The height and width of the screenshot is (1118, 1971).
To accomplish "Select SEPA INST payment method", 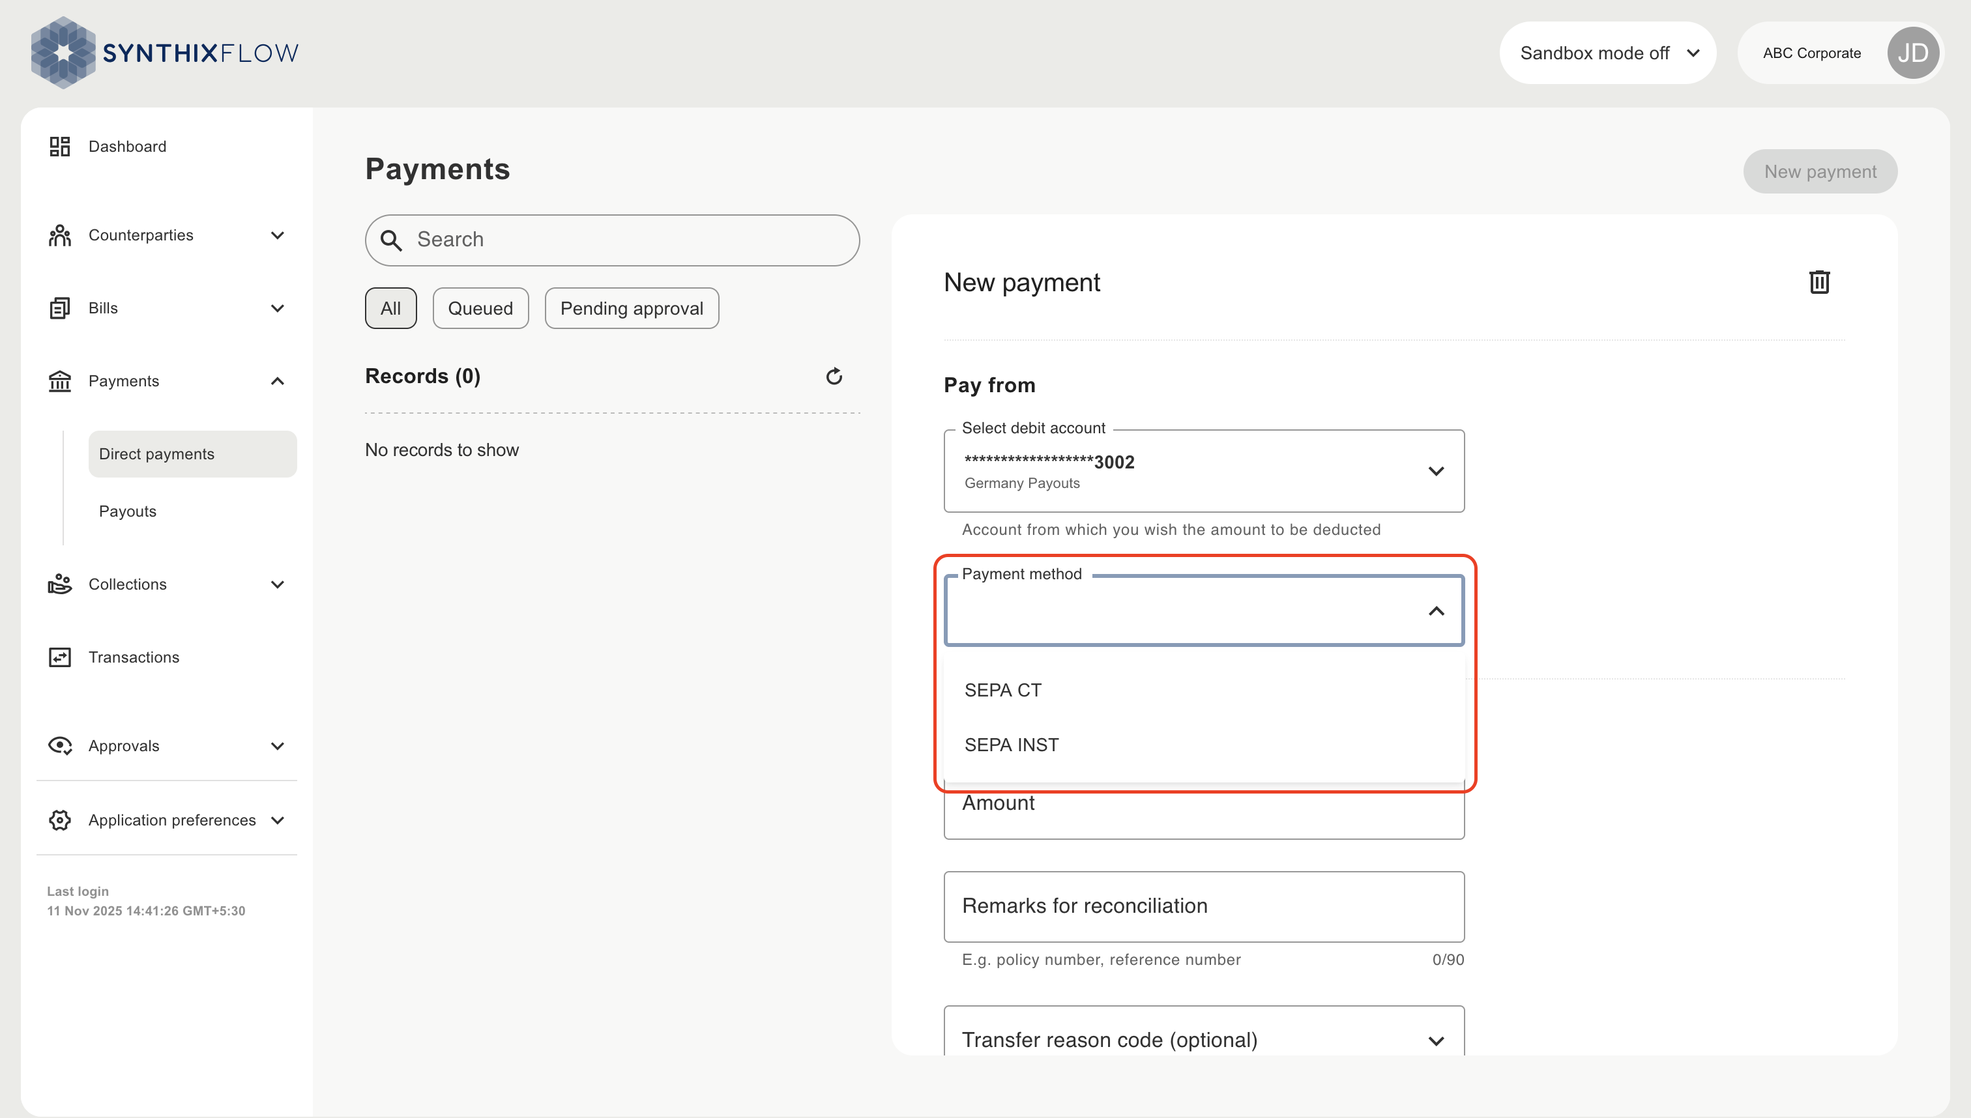I will (x=1204, y=745).
